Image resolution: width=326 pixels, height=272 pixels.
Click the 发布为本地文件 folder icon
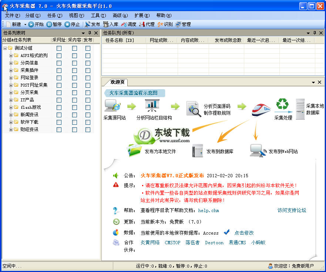tap(135, 150)
